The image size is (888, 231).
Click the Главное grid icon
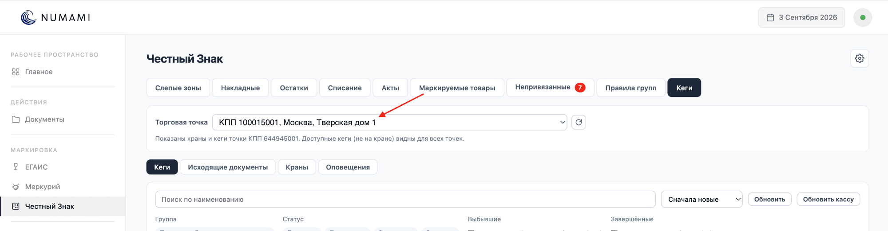[x=16, y=72]
